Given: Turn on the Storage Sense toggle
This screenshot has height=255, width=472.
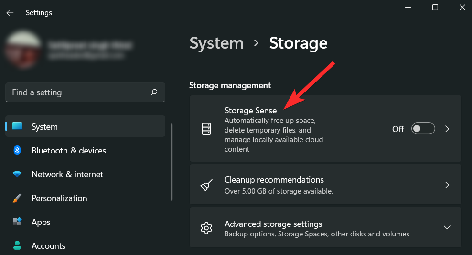Looking at the screenshot, I should (x=423, y=129).
